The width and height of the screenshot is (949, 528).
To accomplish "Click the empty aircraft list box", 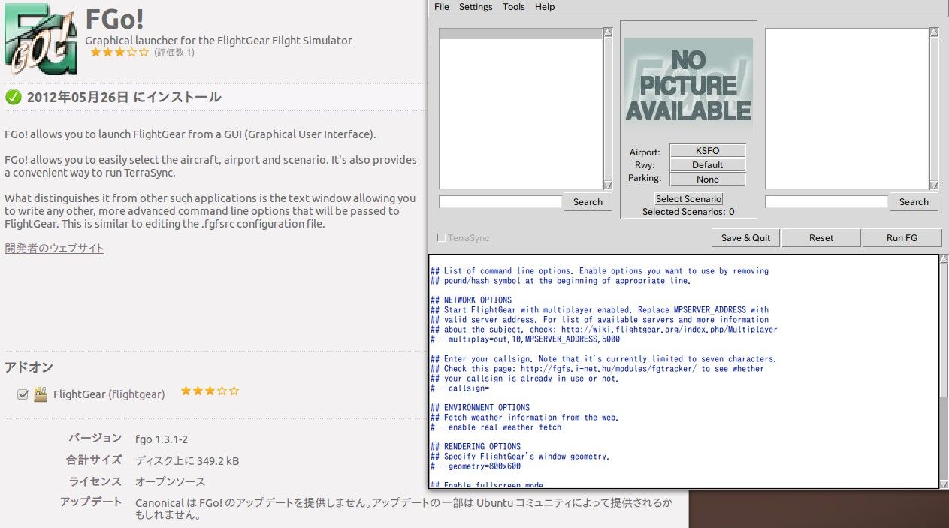I will click(521, 109).
